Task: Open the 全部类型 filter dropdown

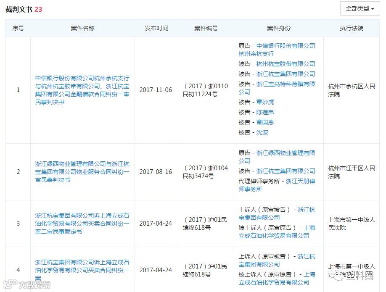Action: coord(360,8)
